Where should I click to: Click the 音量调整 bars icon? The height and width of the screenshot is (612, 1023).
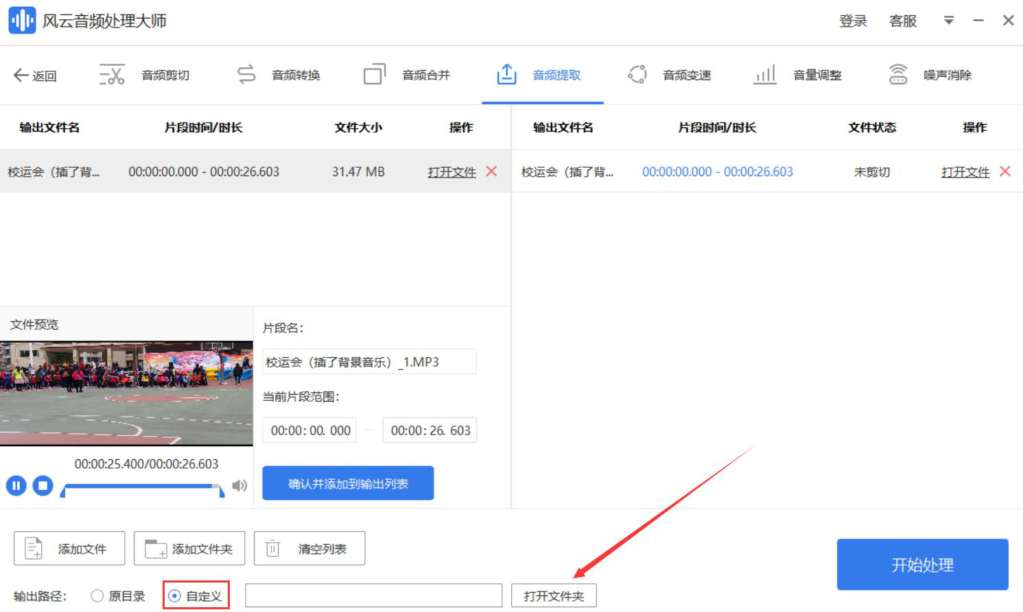(764, 75)
